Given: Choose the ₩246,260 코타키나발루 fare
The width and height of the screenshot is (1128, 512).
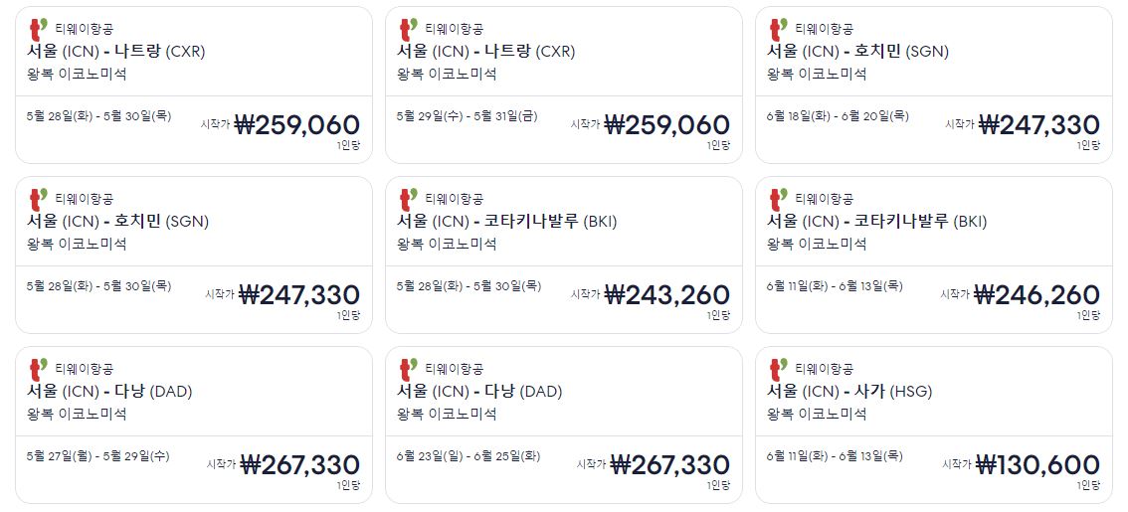Looking at the screenshot, I should [x=1036, y=294].
